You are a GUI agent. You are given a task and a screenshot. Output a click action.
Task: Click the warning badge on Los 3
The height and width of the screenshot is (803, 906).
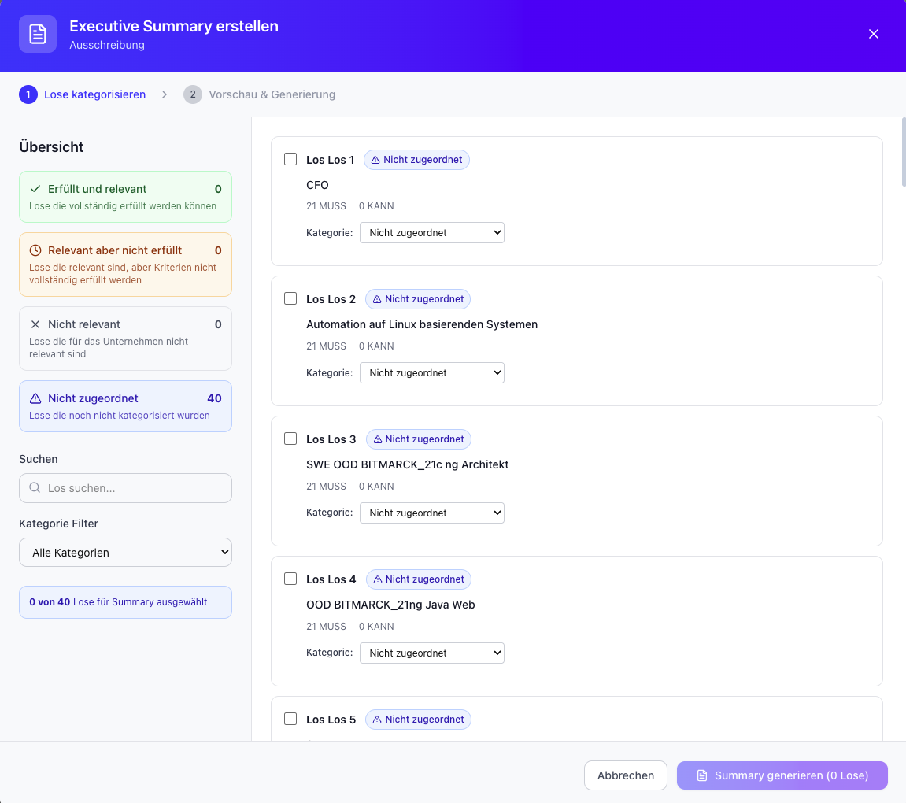pyautogui.click(x=418, y=439)
